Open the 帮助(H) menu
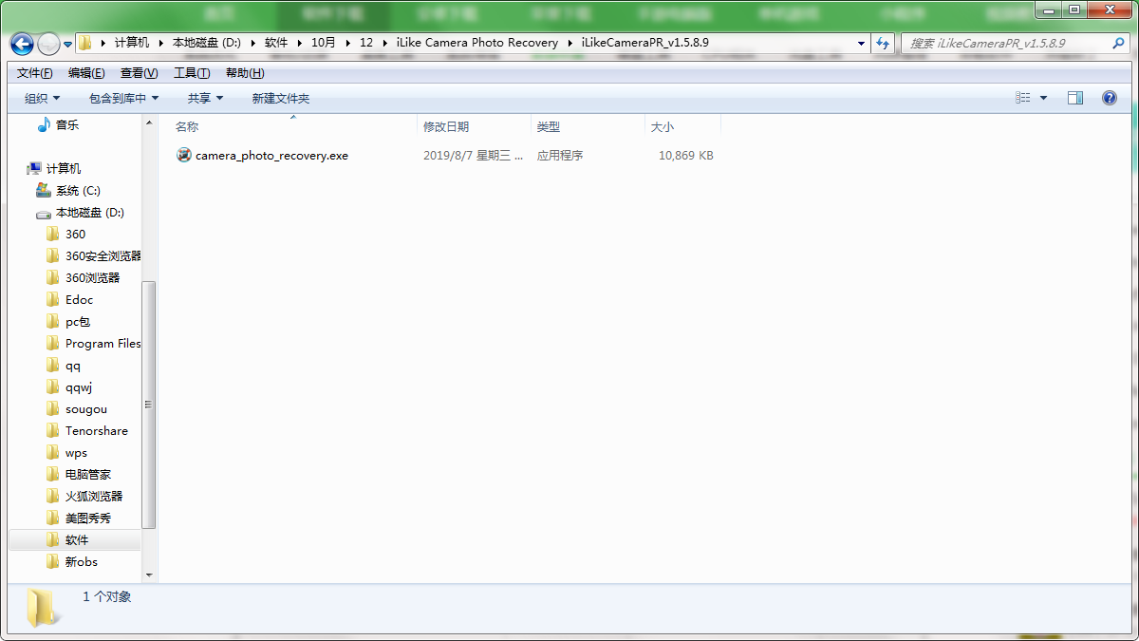This screenshot has height=641, width=1139. click(245, 73)
